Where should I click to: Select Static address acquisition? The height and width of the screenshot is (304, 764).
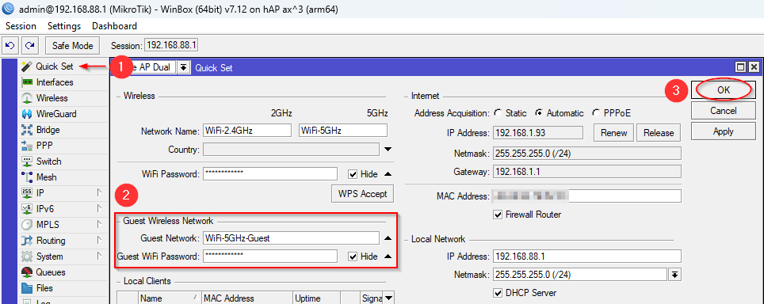coord(498,113)
